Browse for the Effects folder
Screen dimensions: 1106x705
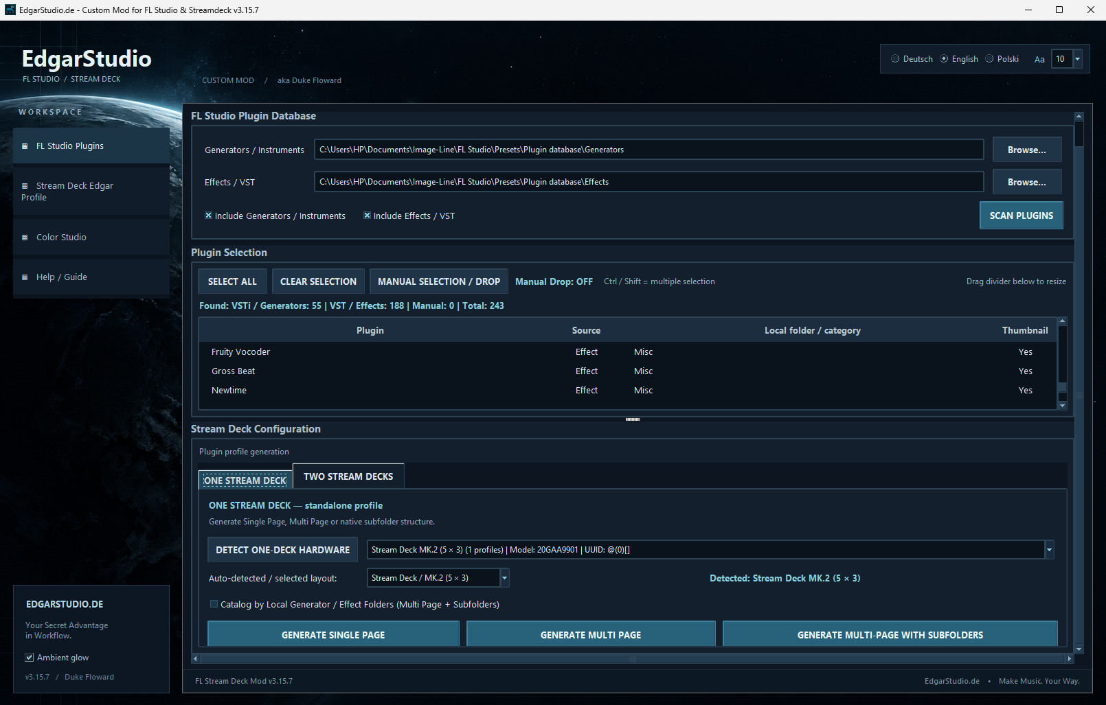1027,182
